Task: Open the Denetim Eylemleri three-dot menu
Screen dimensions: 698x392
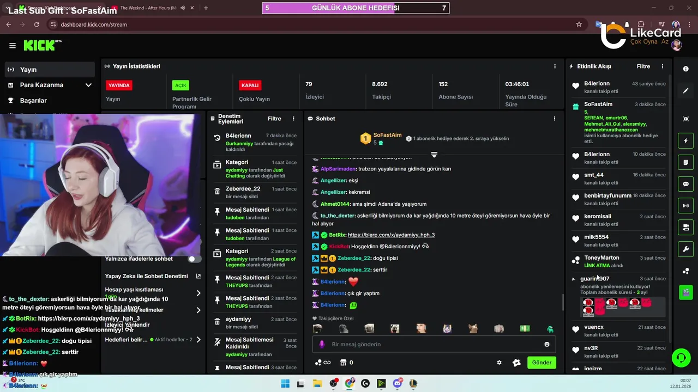Action: (x=293, y=119)
